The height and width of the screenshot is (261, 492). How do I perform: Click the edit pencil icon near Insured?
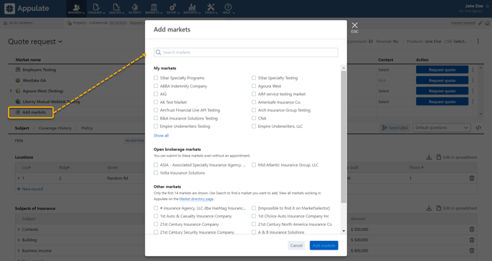481,23
